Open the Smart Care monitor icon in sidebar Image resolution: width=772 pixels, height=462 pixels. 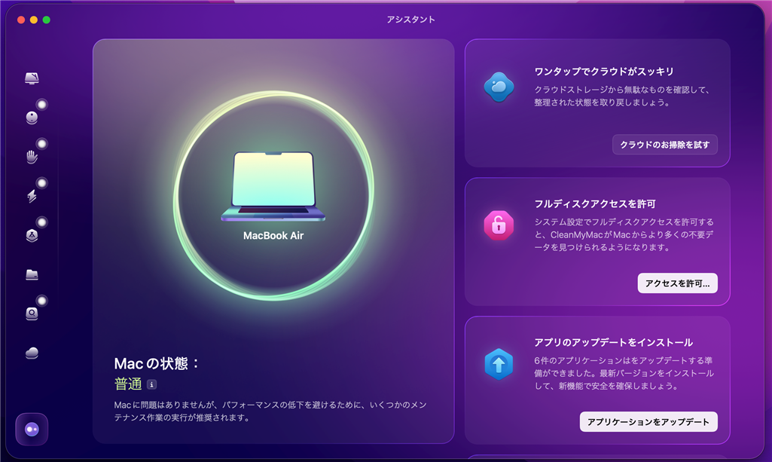click(x=32, y=78)
